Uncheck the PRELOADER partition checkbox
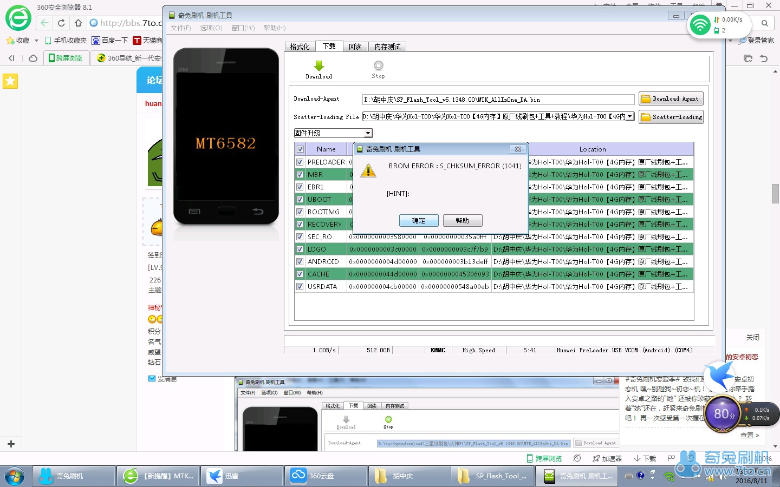 300,162
